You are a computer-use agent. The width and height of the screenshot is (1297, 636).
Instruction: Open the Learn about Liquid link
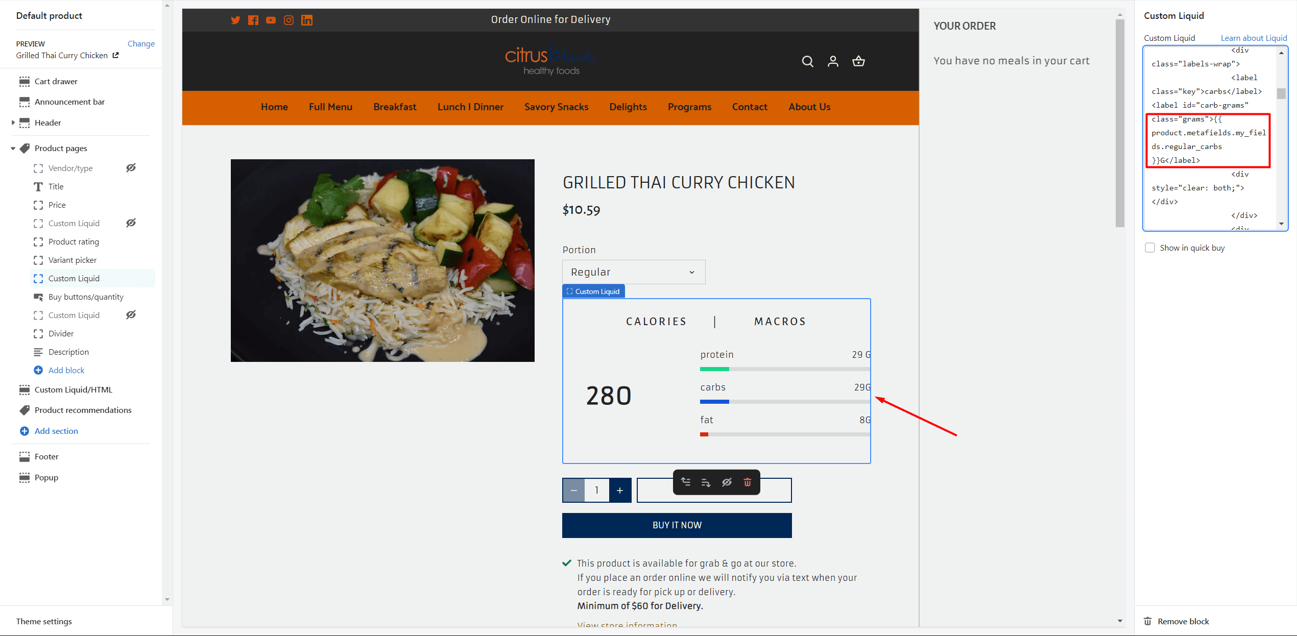(1254, 38)
